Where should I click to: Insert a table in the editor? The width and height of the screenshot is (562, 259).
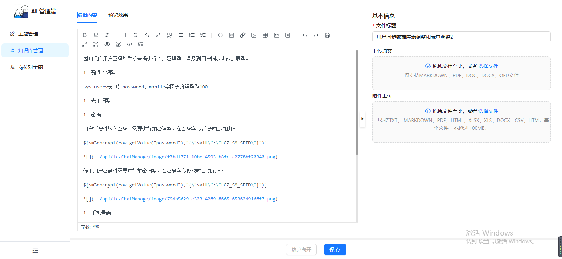[x=265, y=35]
